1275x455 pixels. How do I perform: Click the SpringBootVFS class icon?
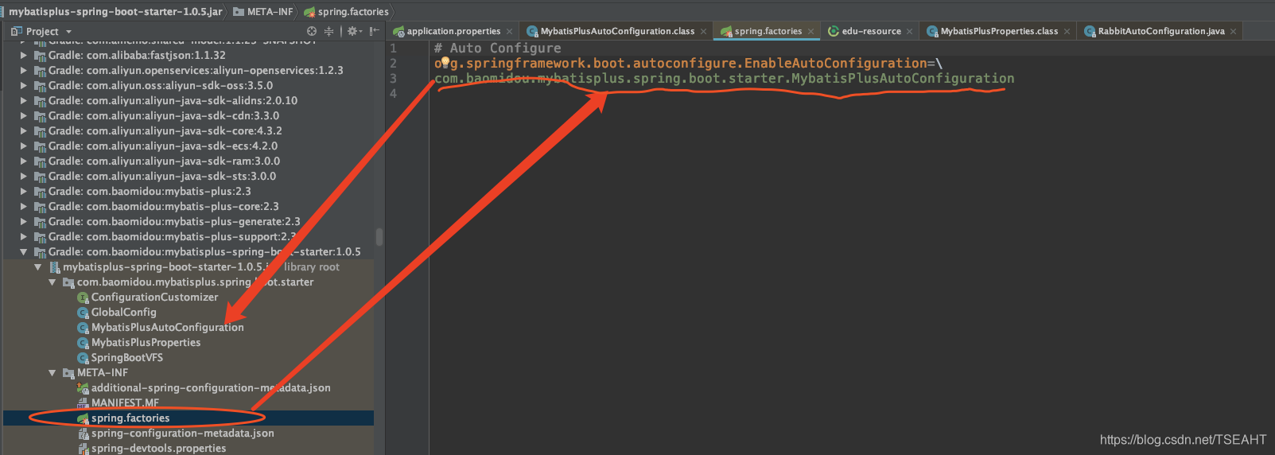click(x=83, y=358)
